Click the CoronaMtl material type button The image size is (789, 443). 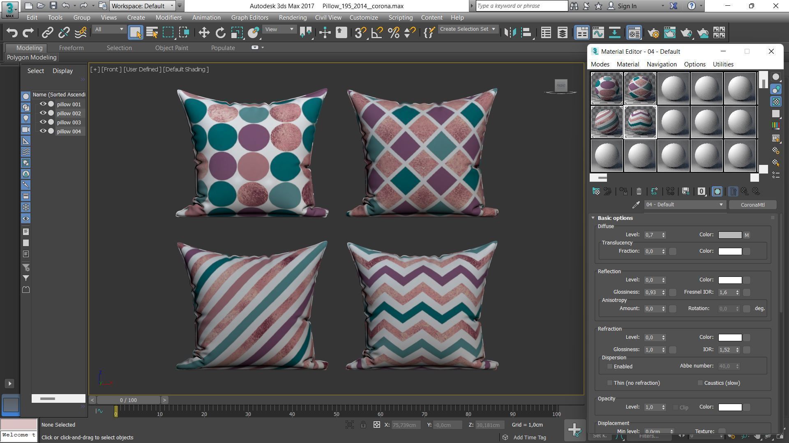click(x=752, y=205)
